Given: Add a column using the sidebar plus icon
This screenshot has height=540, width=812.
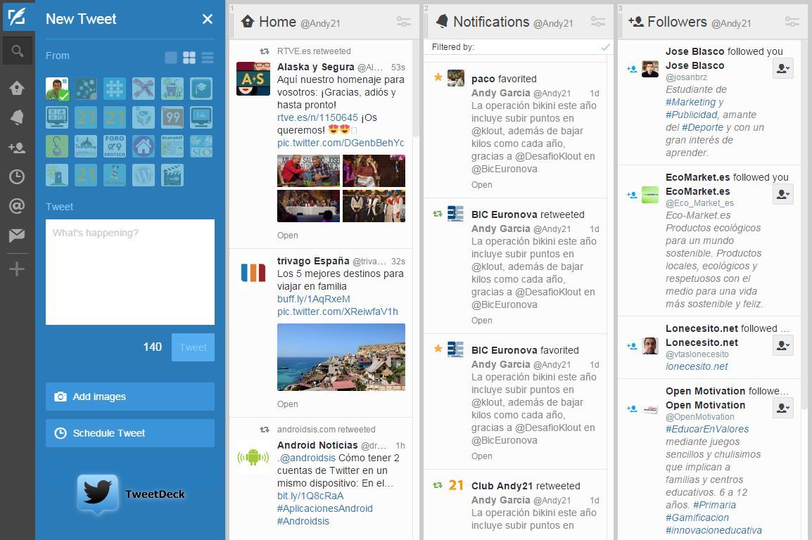Looking at the screenshot, I should pyautogui.click(x=17, y=269).
